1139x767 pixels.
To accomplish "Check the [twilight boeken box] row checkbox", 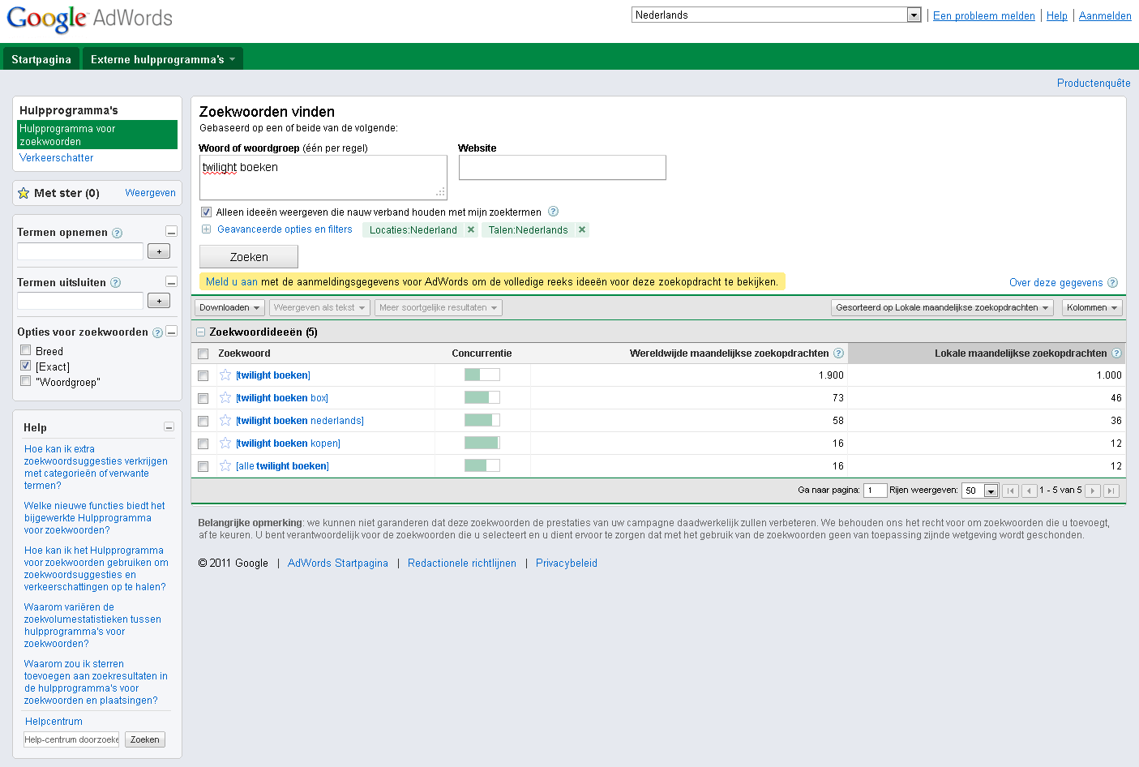I will pyautogui.click(x=203, y=398).
